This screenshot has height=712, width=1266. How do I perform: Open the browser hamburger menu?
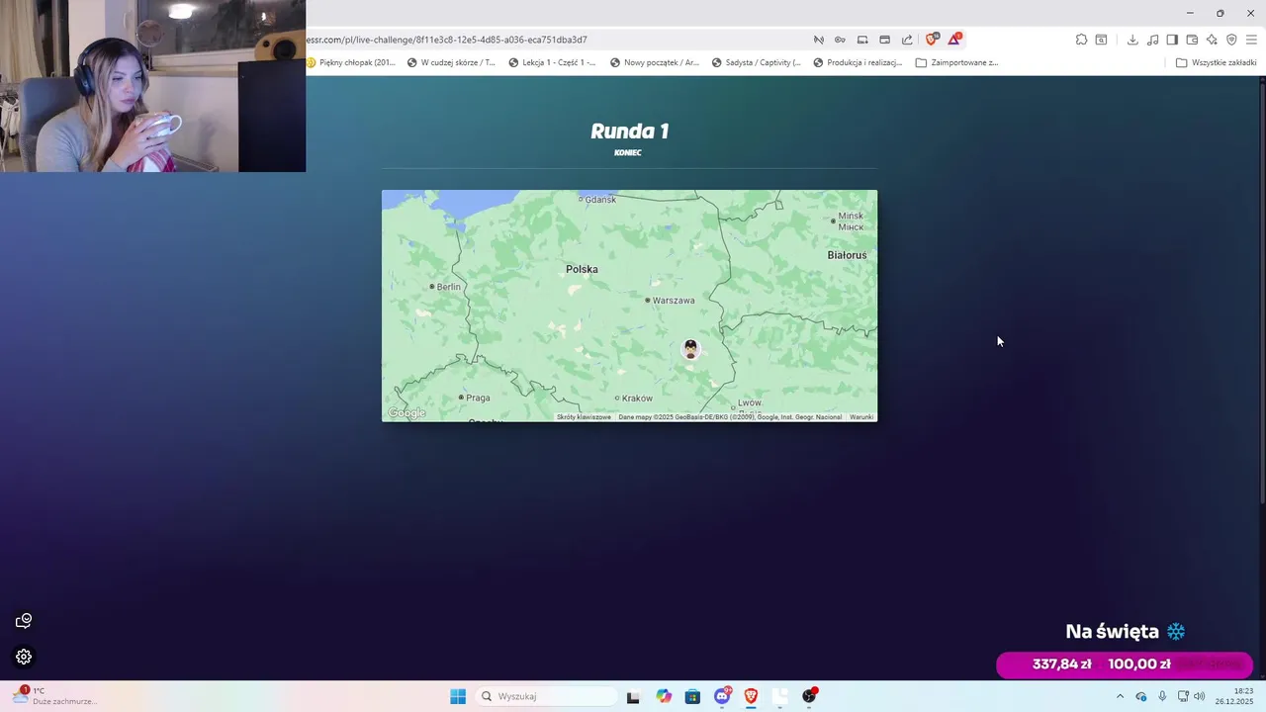(x=1251, y=40)
